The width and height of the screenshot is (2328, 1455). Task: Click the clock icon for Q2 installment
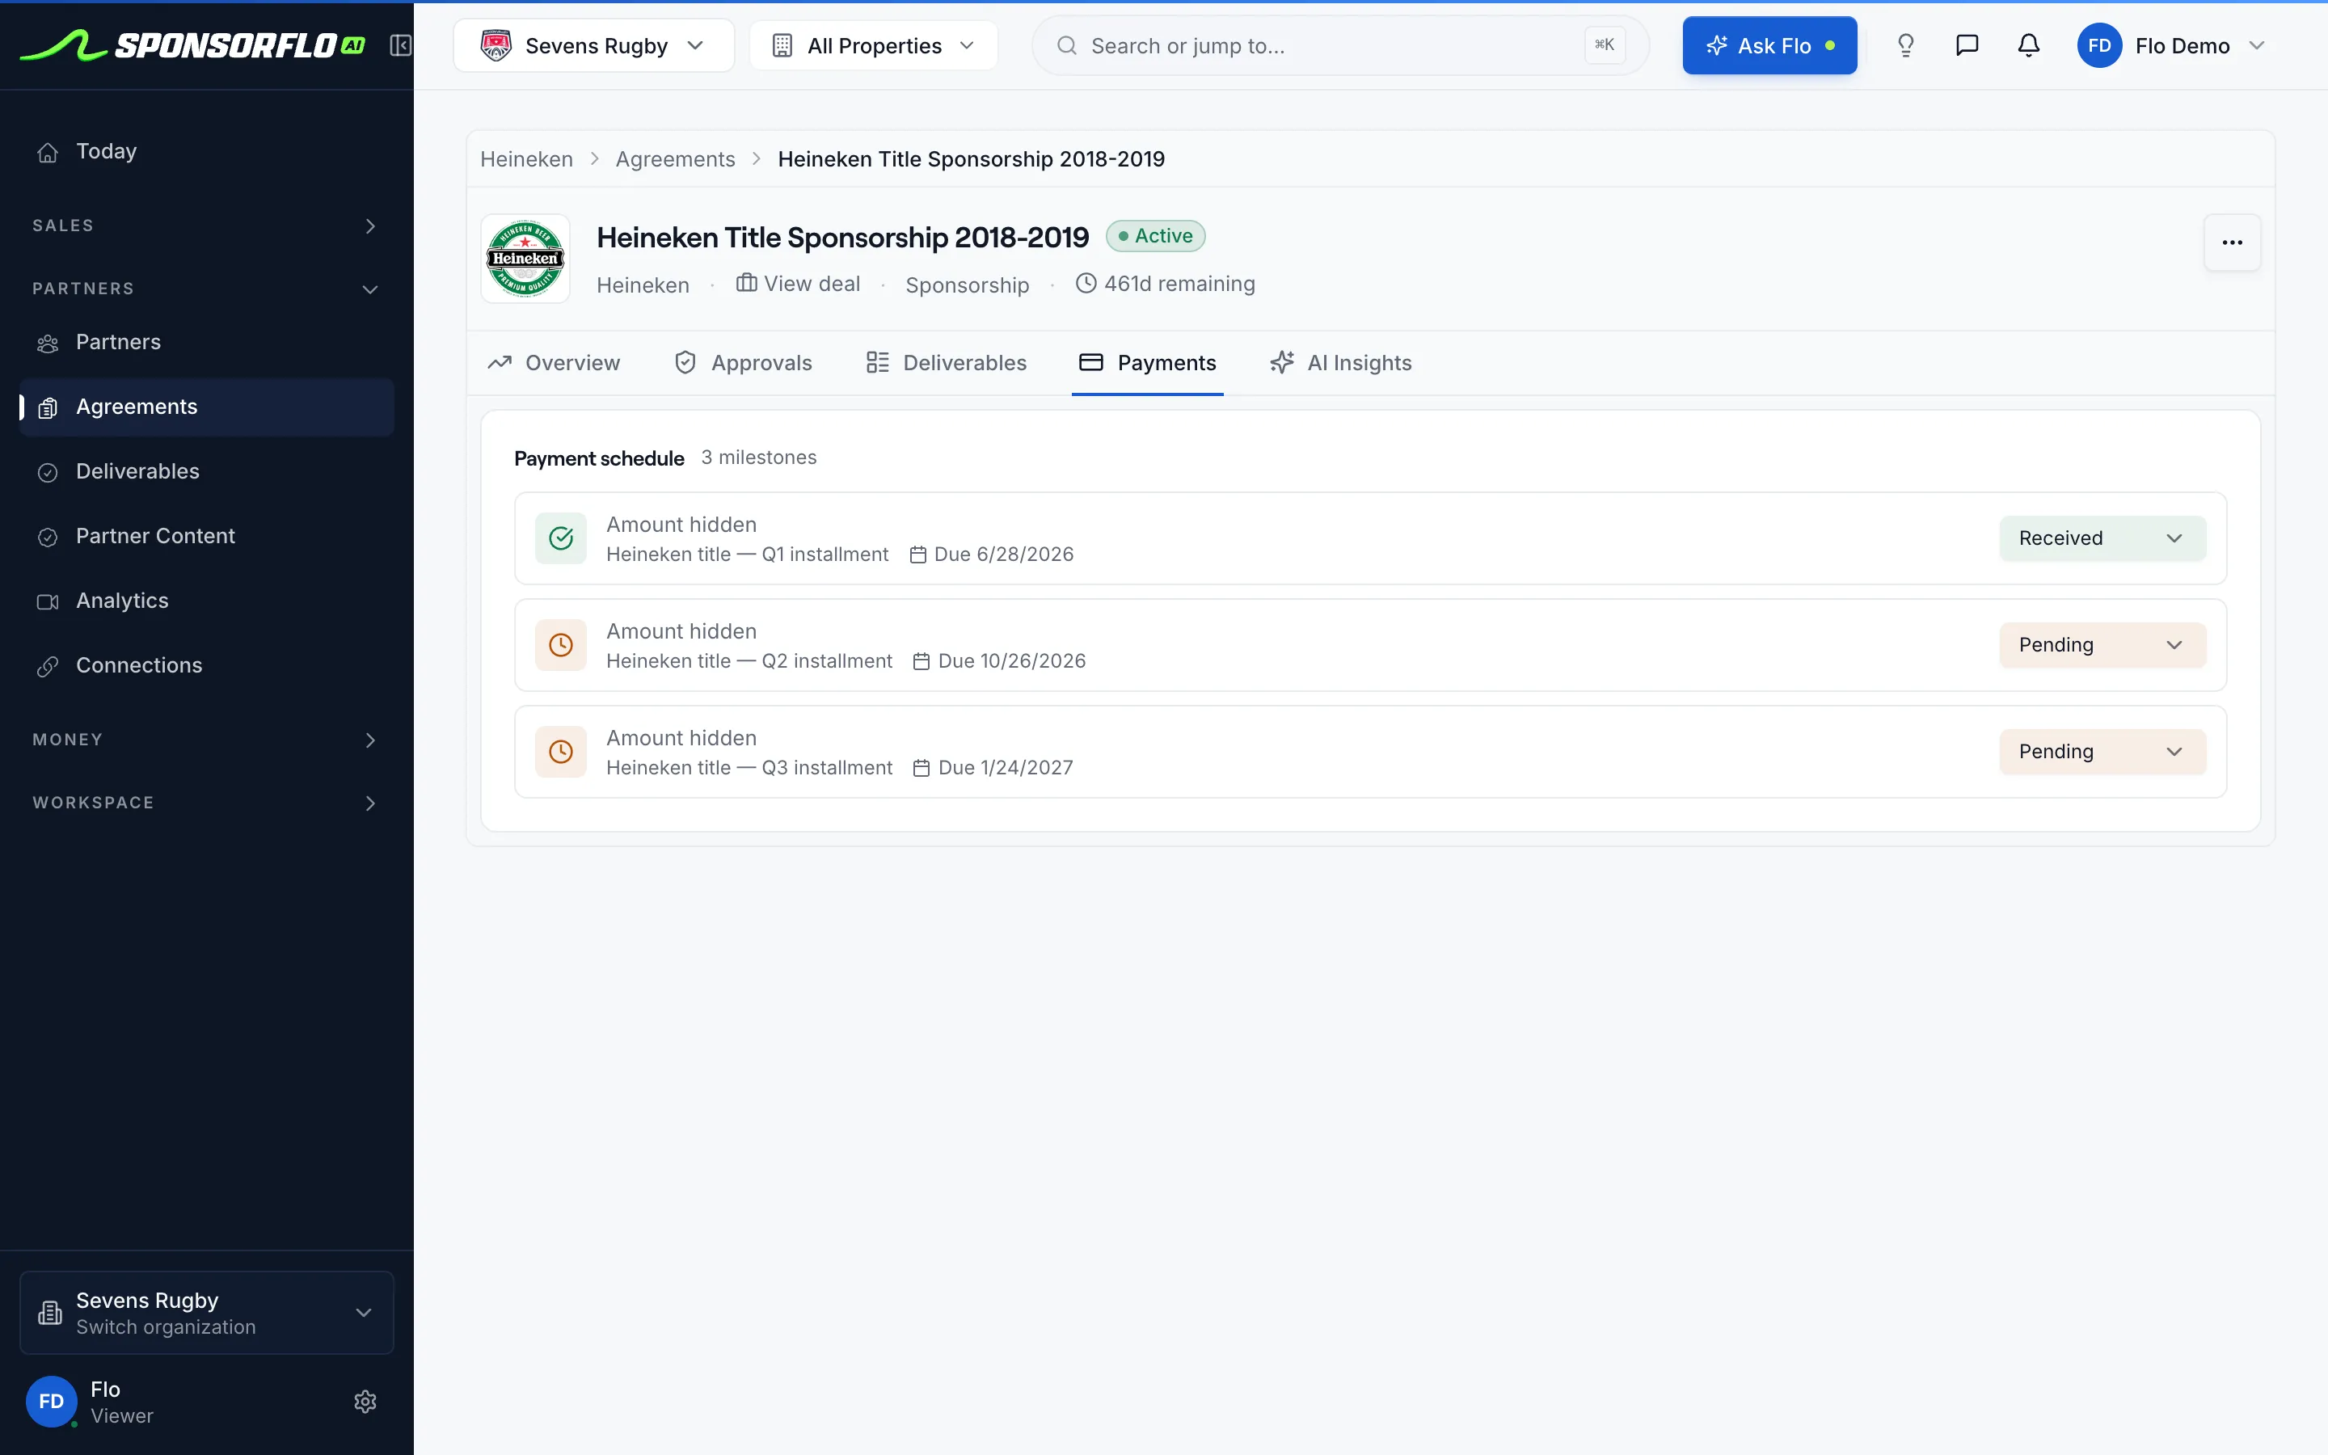coord(561,645)
